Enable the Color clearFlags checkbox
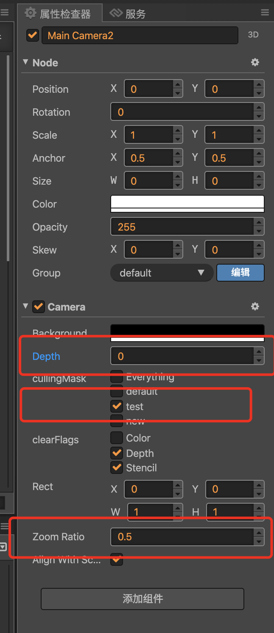The width and height of the screenshot is (274, 633). click(x=117, y=438)
